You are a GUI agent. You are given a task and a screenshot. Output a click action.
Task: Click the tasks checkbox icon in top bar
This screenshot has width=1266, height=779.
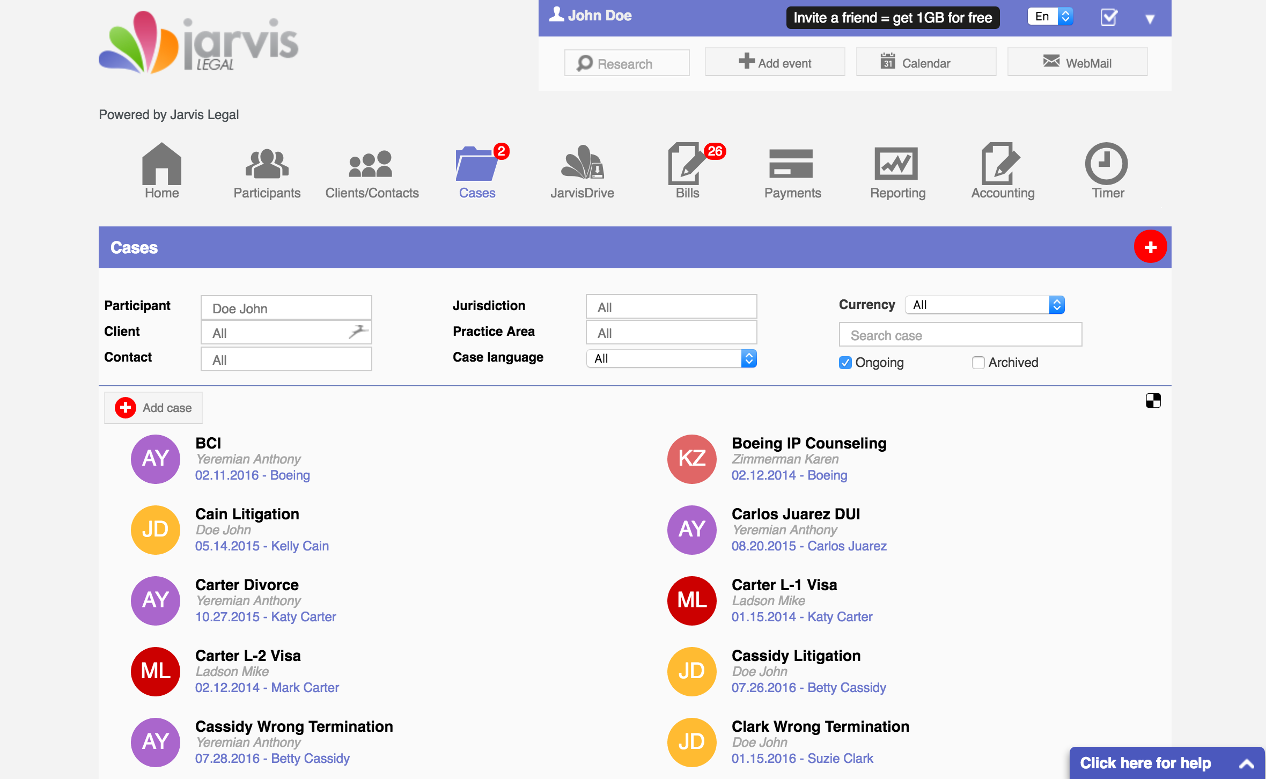[x=1108, y=17]
